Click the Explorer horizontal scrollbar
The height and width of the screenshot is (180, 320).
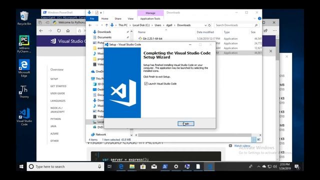[195, 135]
